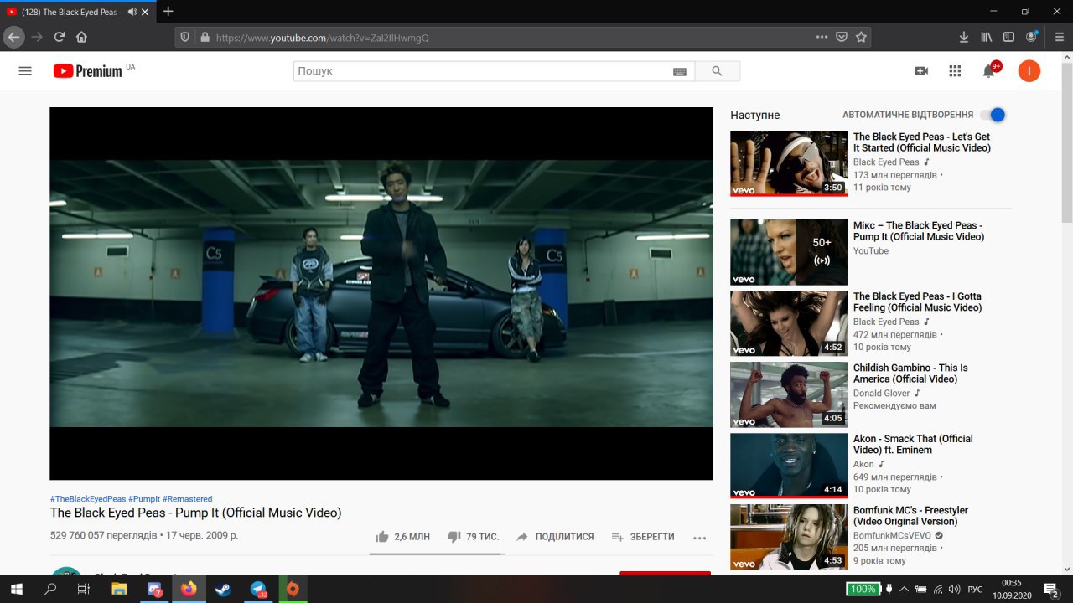Reload the page in Firefox
This screenshot has height=603, width=1073.
(60, 37)
